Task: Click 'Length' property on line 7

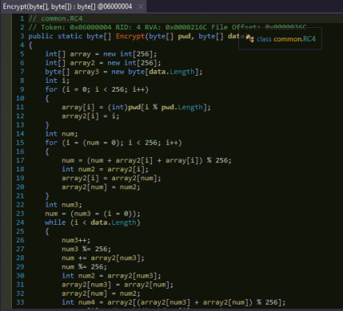Action: pos(182,72)
